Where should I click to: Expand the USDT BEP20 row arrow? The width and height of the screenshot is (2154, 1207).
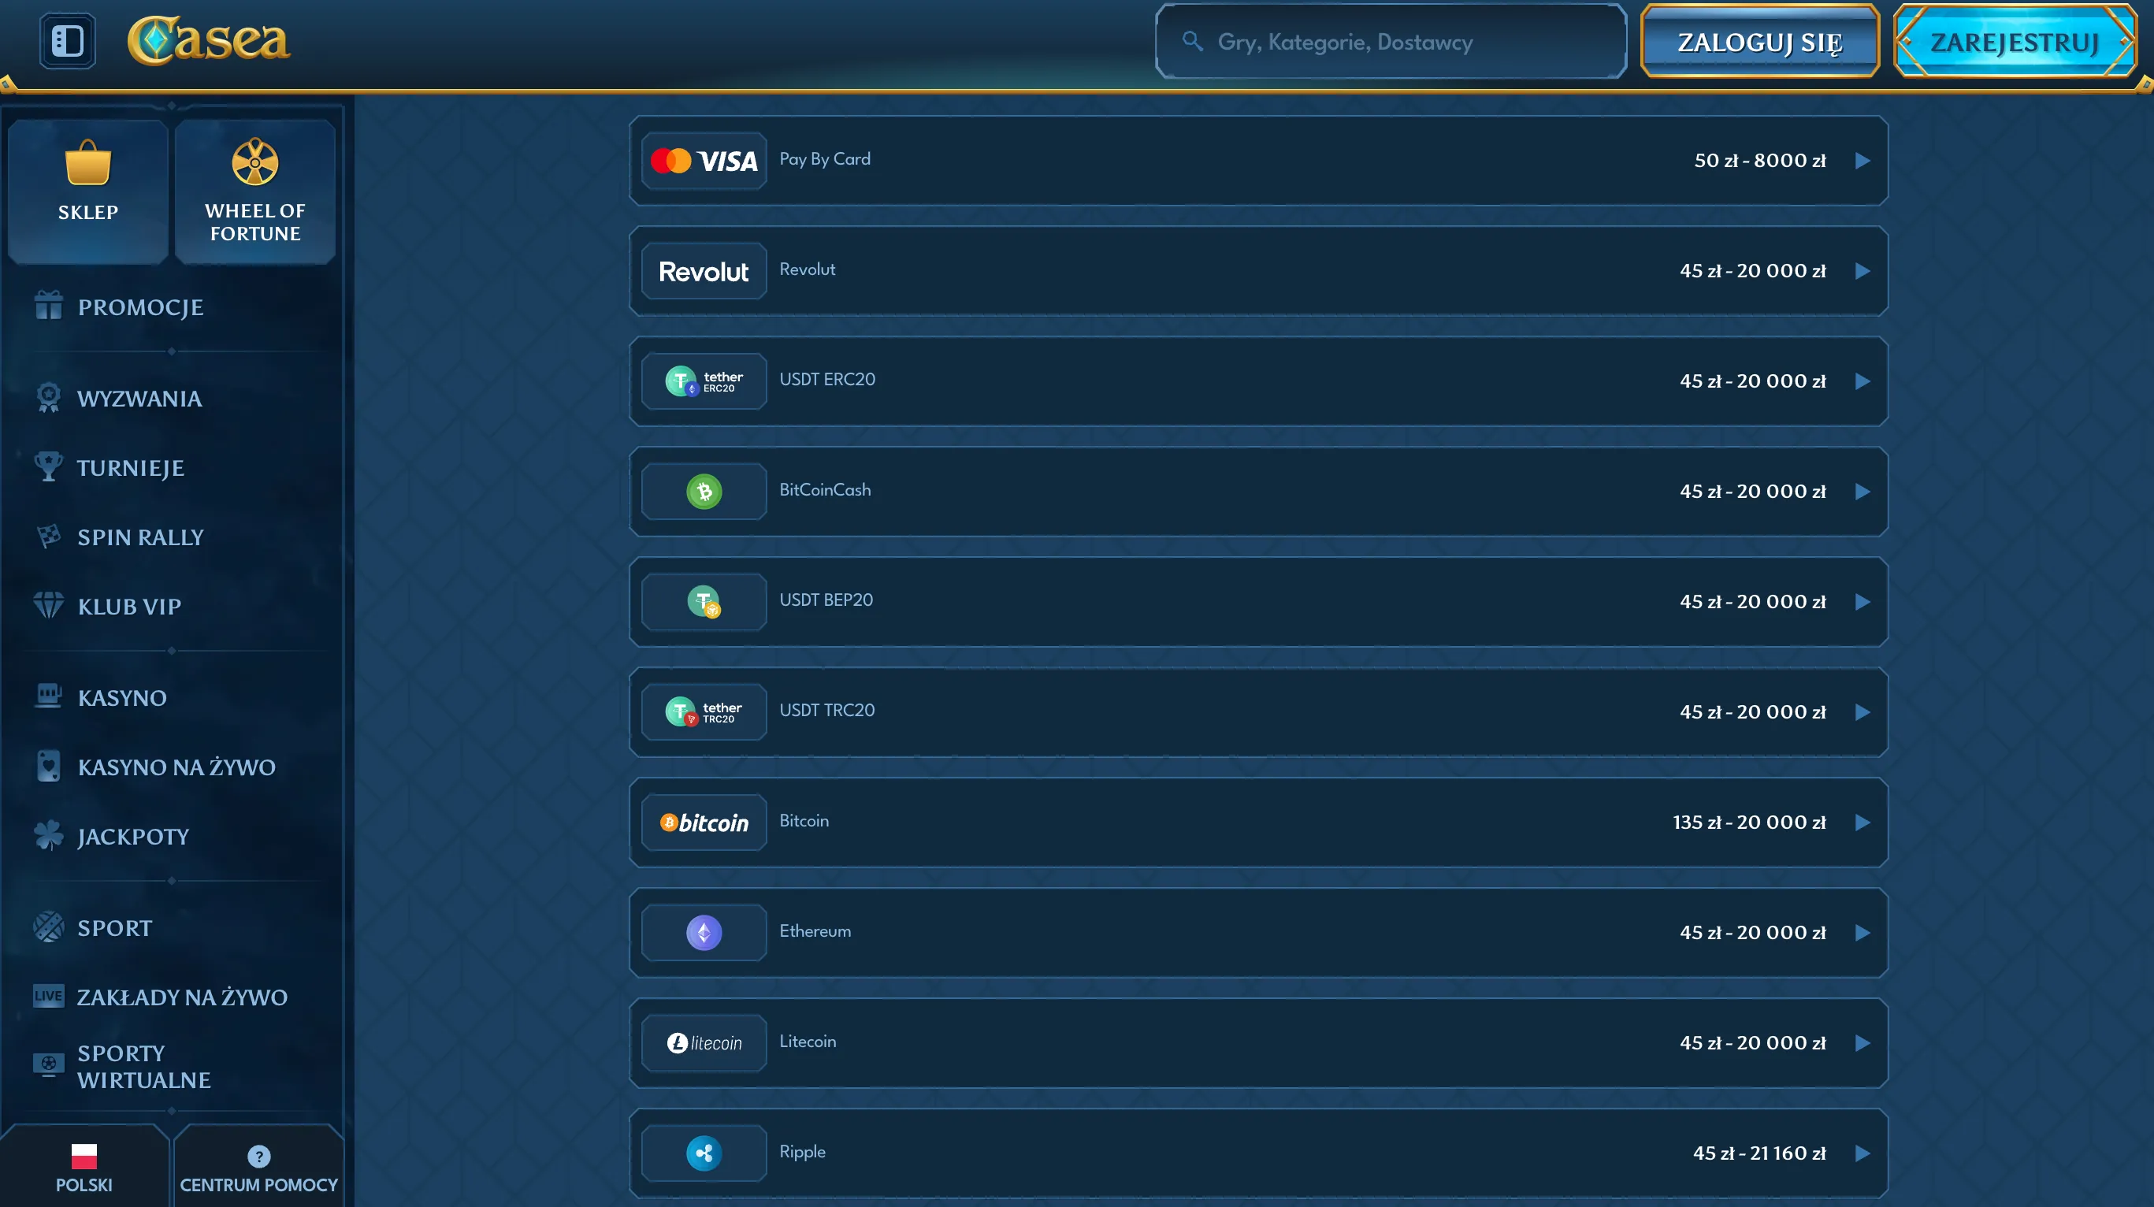click(x=1862, y=602)
